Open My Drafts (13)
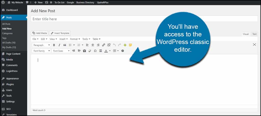This screenshot has height=116, width=261. [x=9, y=47]
